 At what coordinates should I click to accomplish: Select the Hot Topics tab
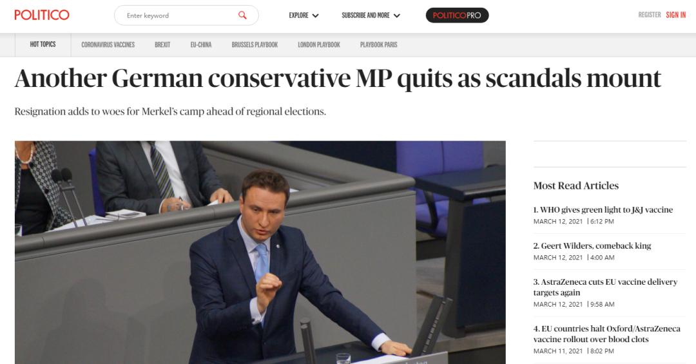click(43, 44)
